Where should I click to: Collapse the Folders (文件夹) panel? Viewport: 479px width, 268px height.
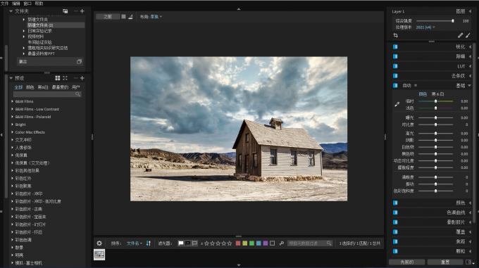(11, 11)
